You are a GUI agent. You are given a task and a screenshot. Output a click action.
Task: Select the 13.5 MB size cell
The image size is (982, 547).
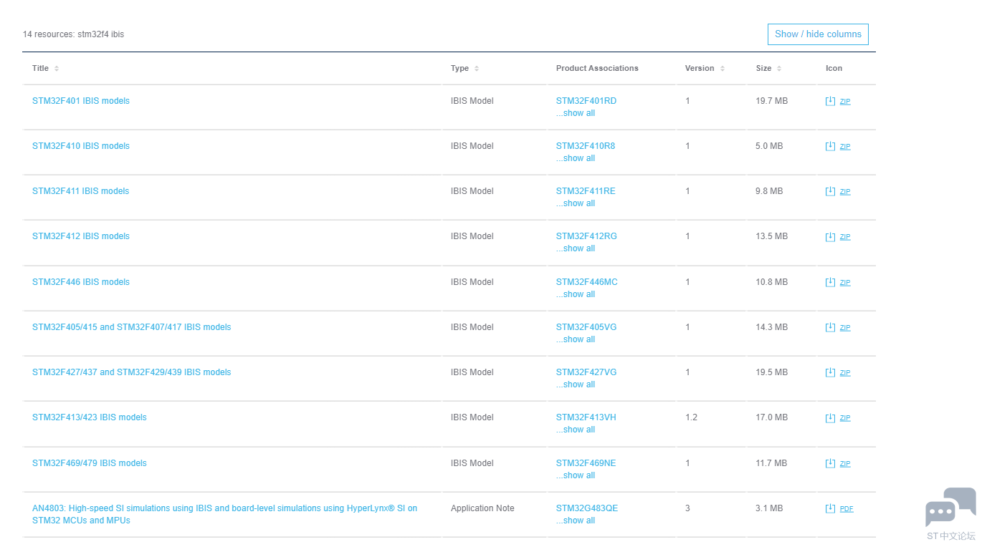coord(771,236)
